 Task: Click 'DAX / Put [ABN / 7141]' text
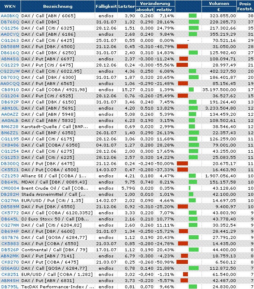pos(48,256)
